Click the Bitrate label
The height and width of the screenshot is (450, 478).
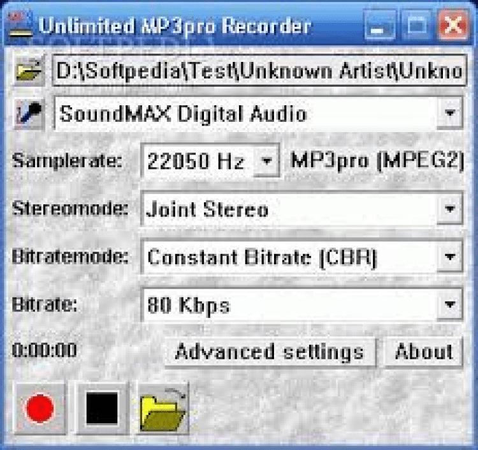[x=45, y=304]
